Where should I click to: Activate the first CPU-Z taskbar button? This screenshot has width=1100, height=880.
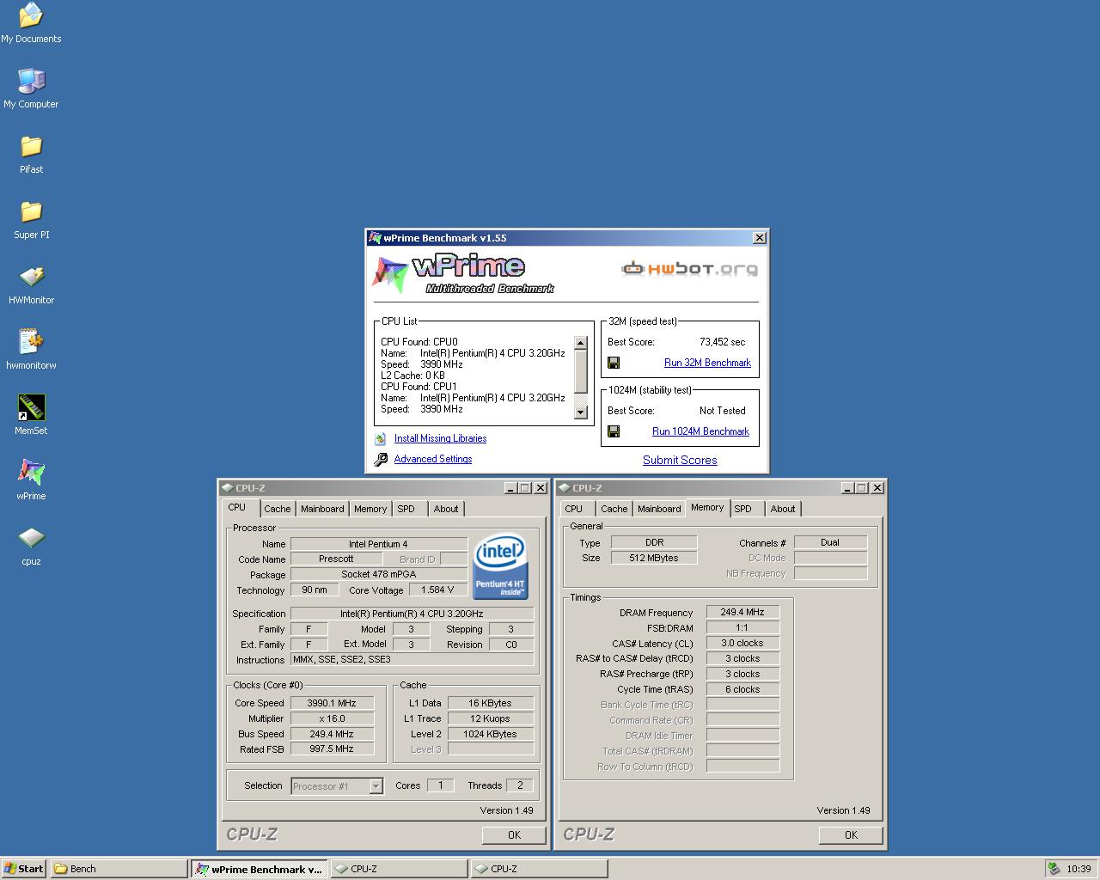click(x=399, y=869)
